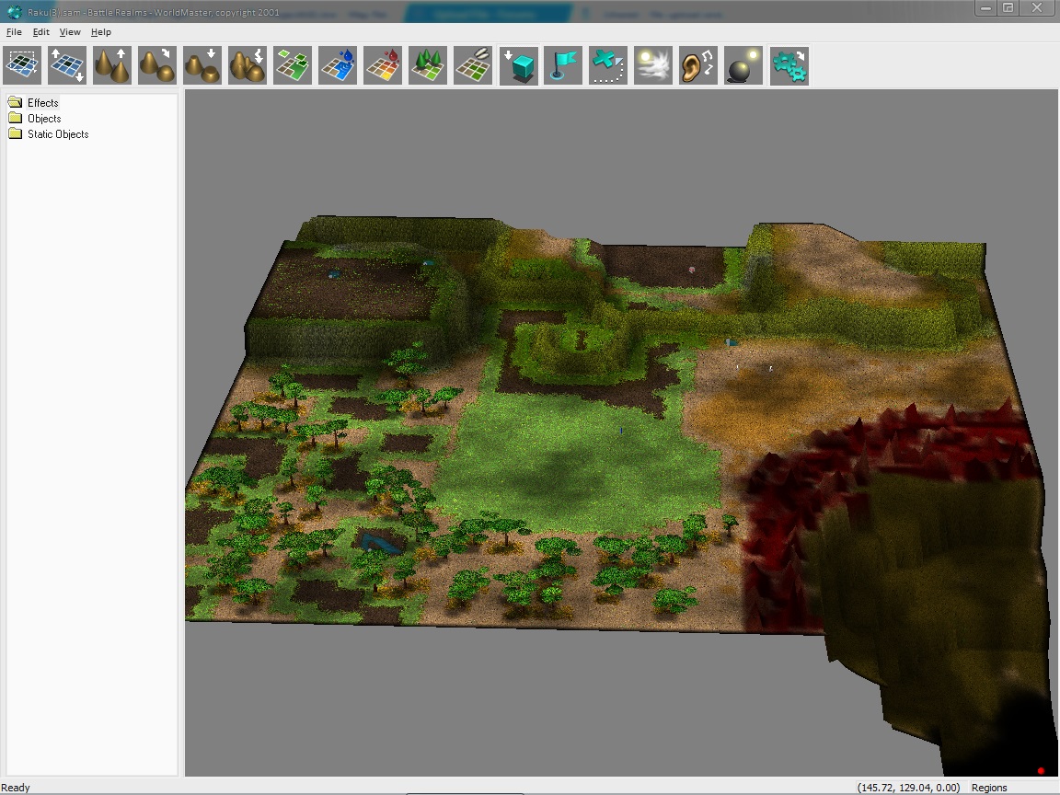Image resolution: width=1060 pixels, height=795 pixels.
Task: Click the Static Objects folder icon
Action: tap(16, 133)
